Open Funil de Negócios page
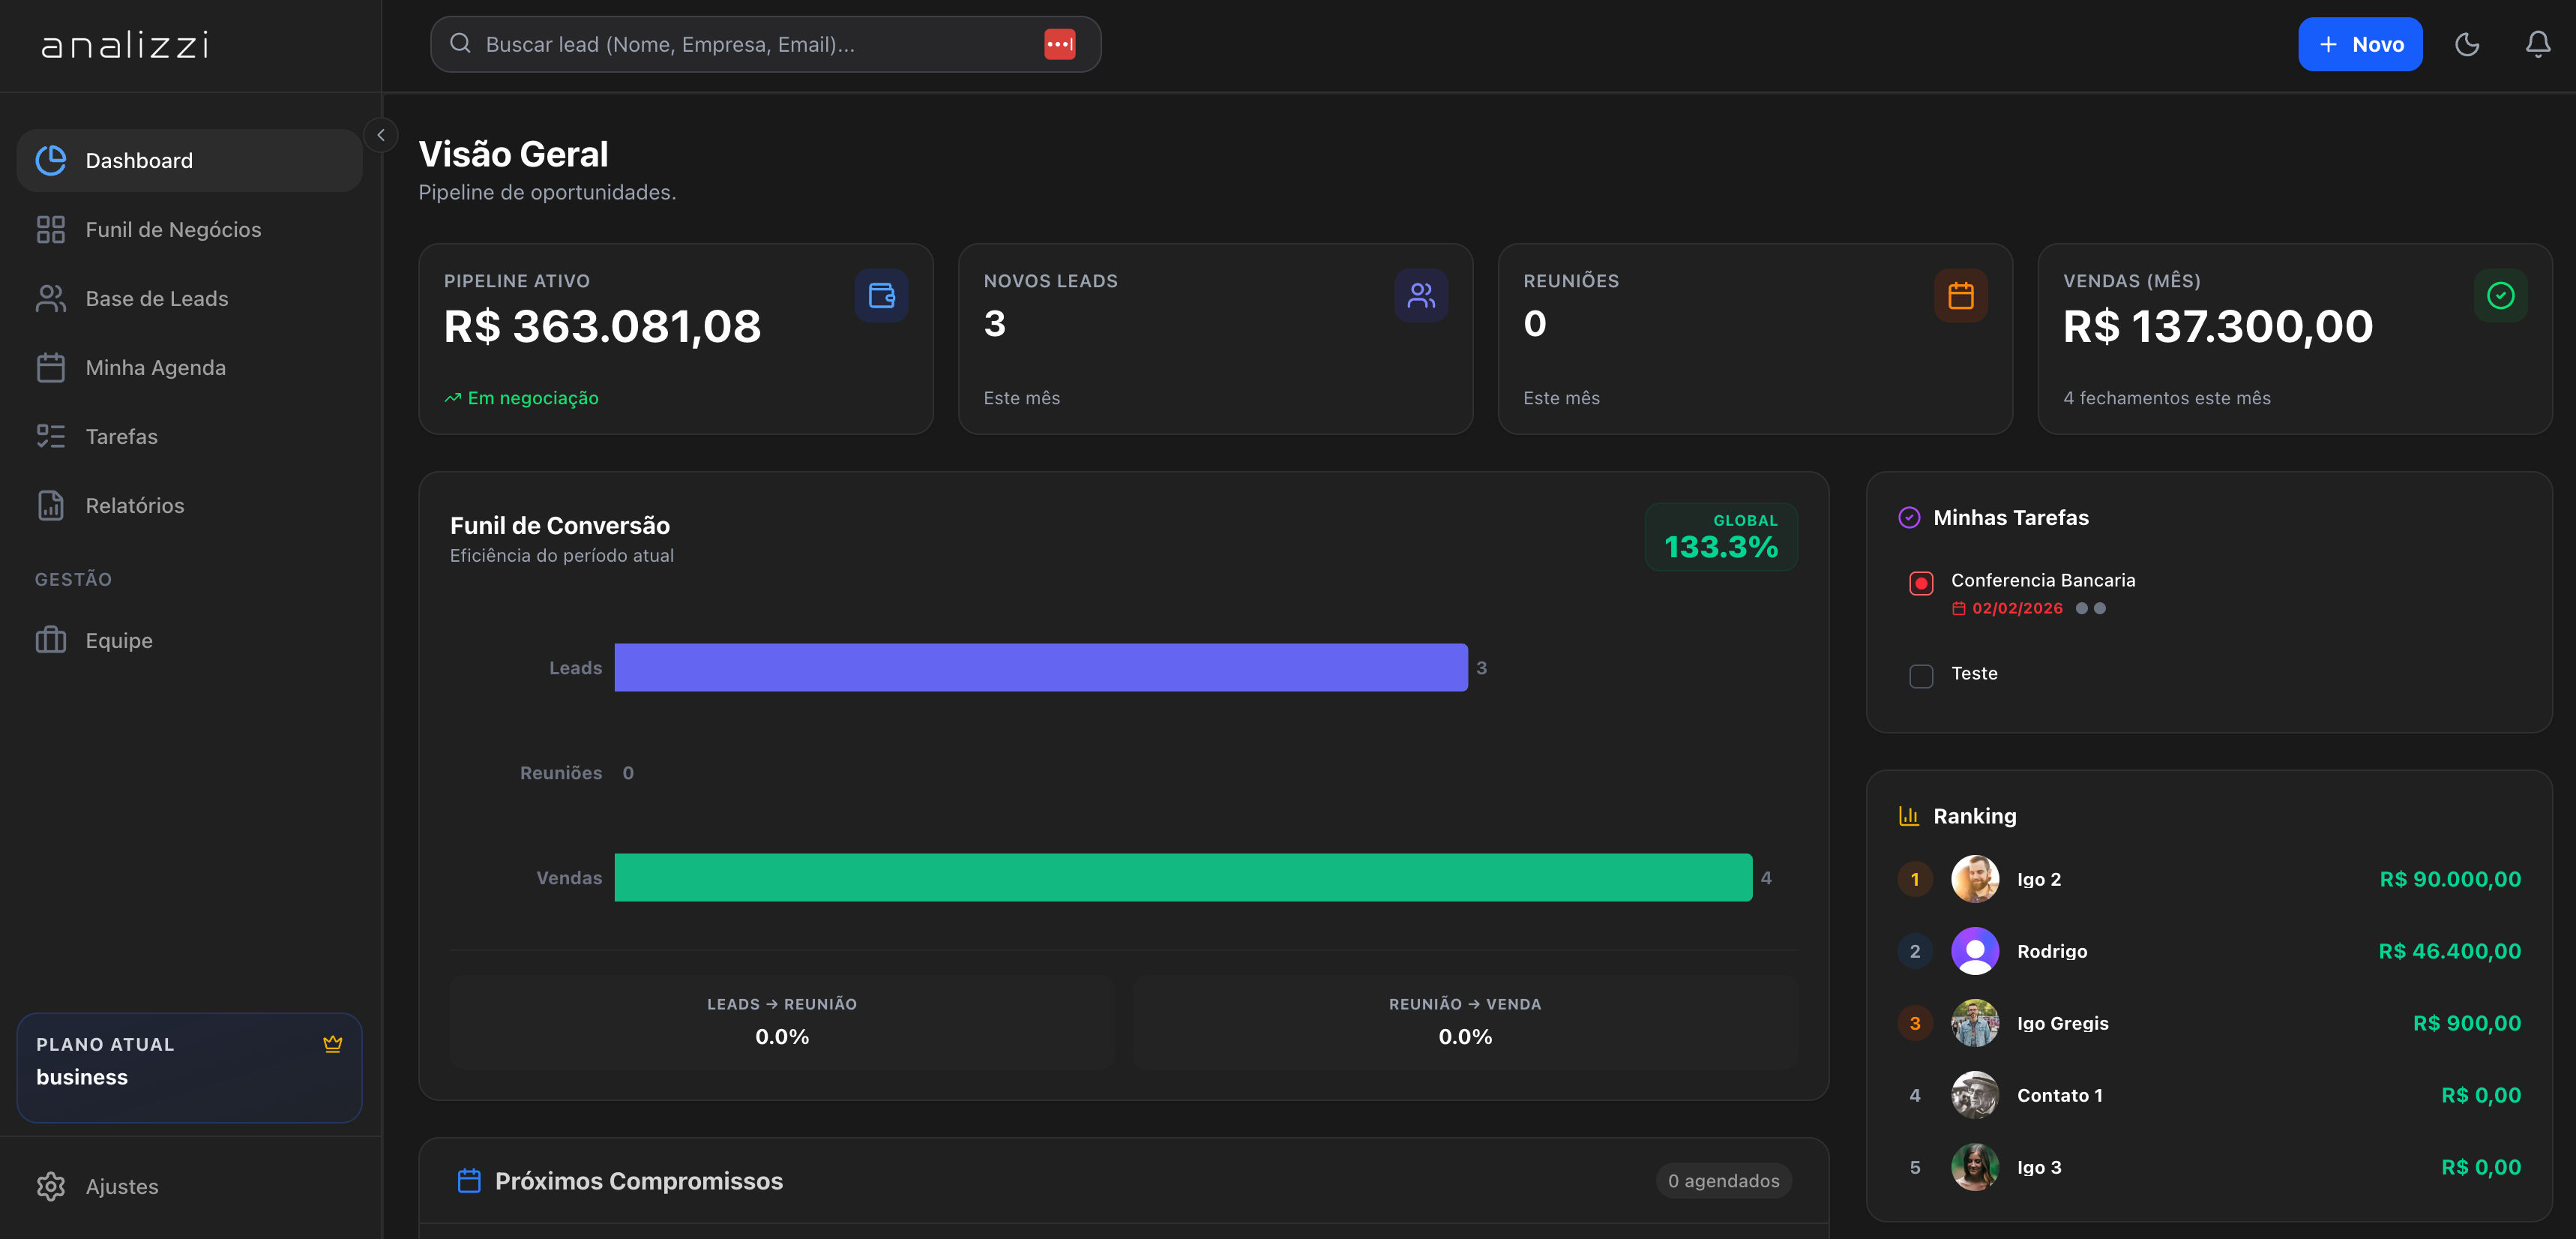 pos(189,229)
